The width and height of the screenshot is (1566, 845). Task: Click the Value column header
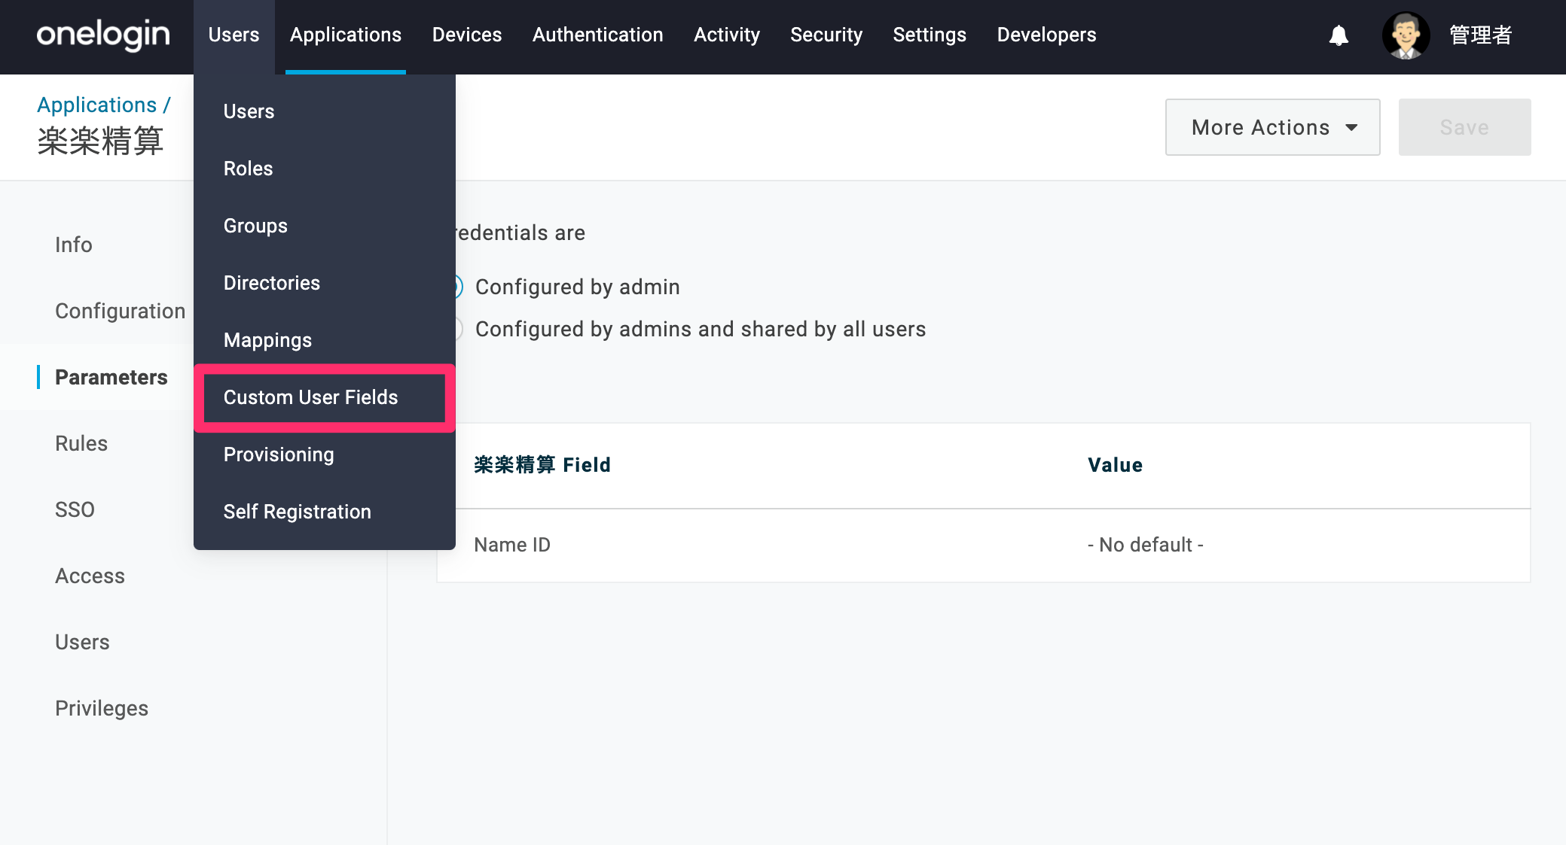(x=1115, y=465)
